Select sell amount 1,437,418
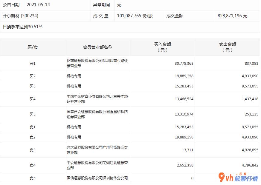This screenshot has height=185, width=261. coord(250,99)
